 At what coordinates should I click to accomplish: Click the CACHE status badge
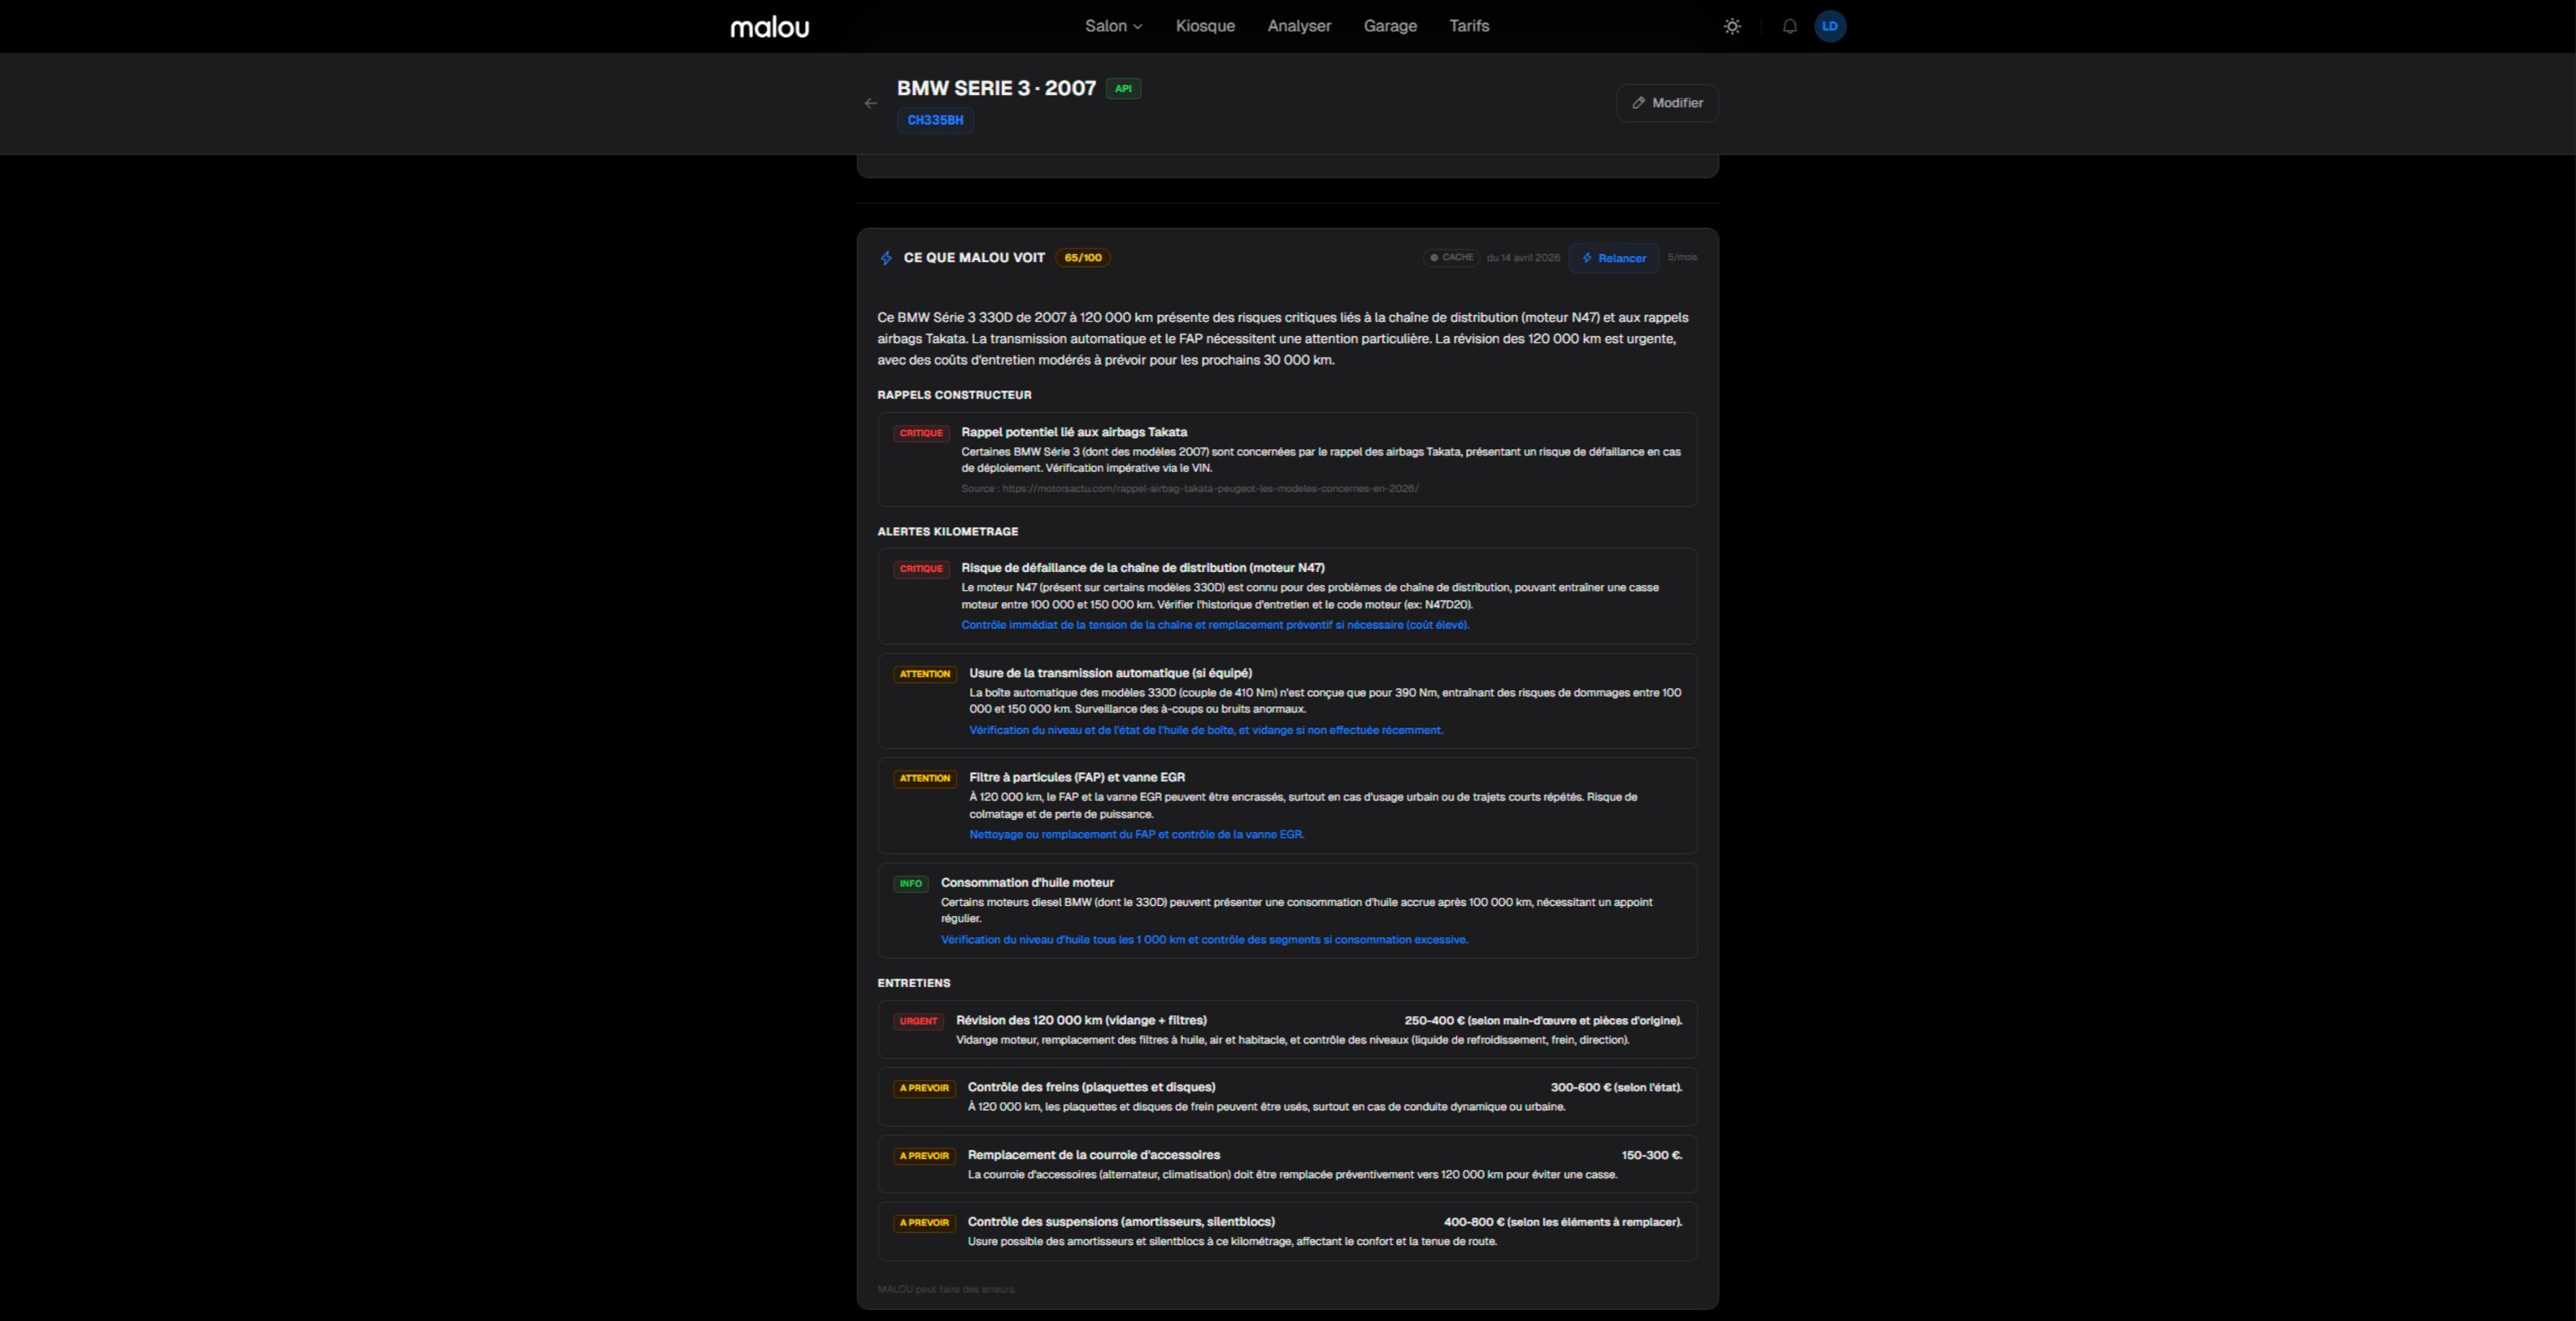pos(1451,258)
